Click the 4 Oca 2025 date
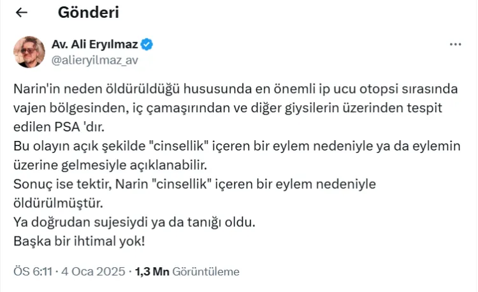The width and height of the screenshot is (478, 292). click(x=94, y=272)
